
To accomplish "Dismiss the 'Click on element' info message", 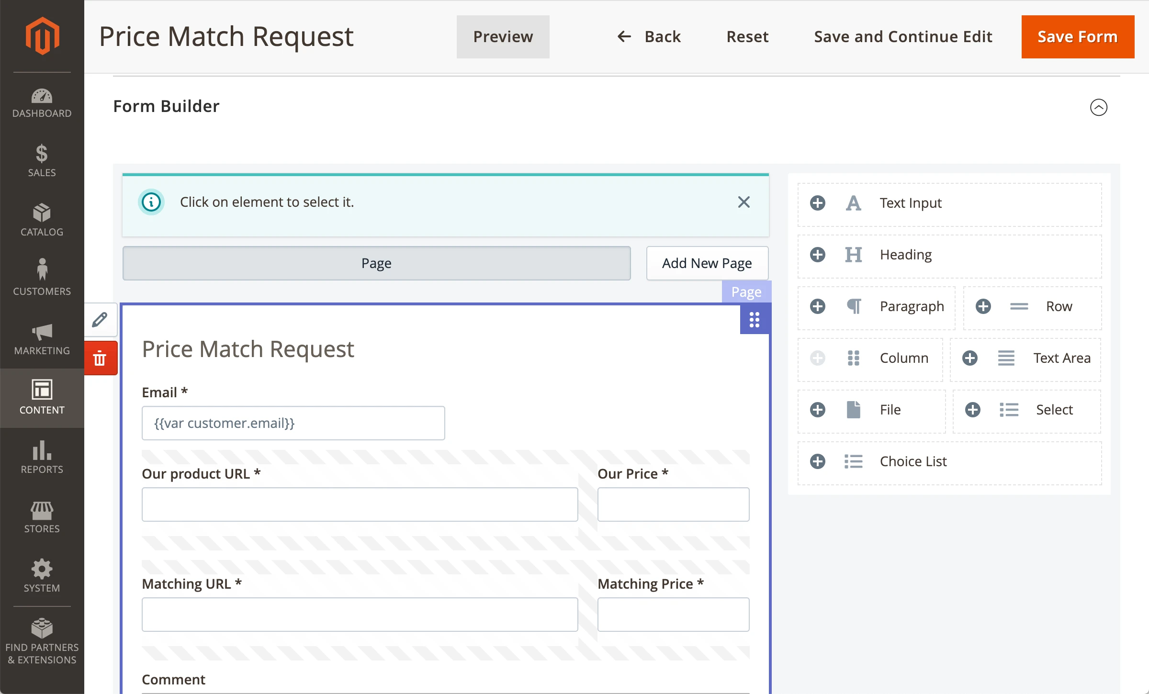I will point(743,202).
